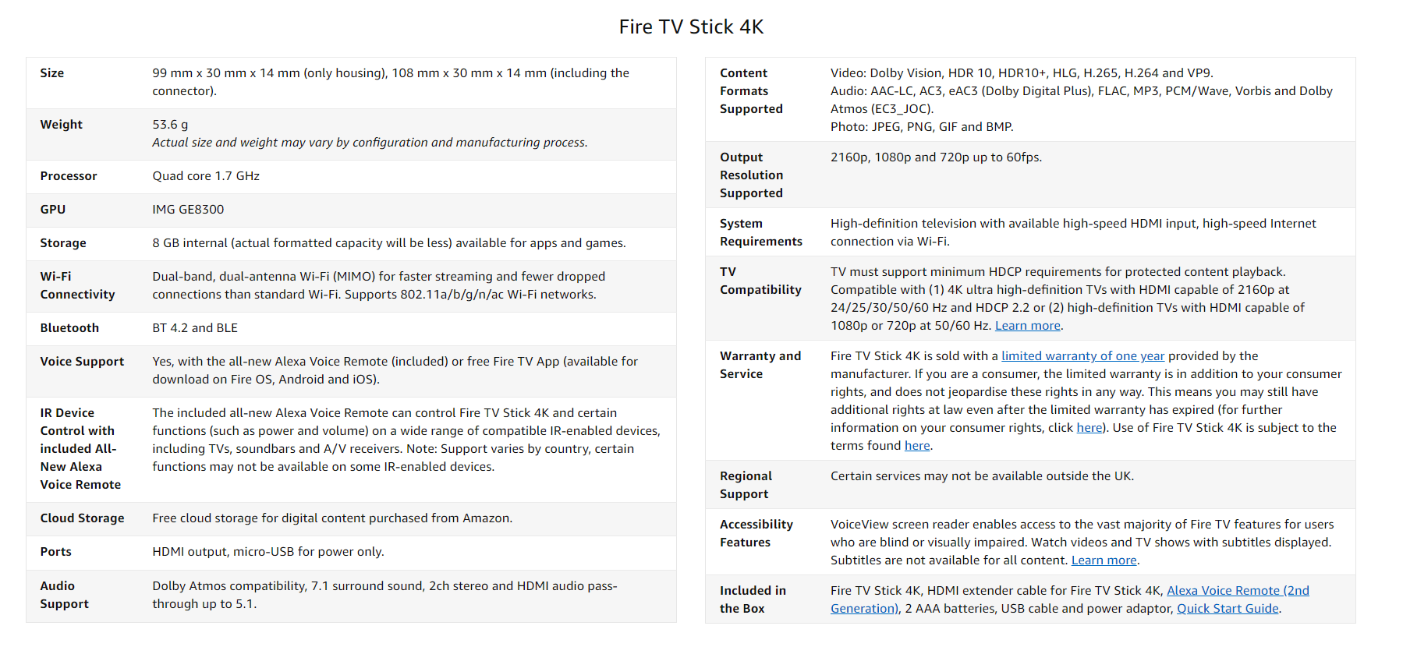This screenshot has width=1403, height=654.
Task: Click the Output Resolution Supported label
Action: point(750,175)
